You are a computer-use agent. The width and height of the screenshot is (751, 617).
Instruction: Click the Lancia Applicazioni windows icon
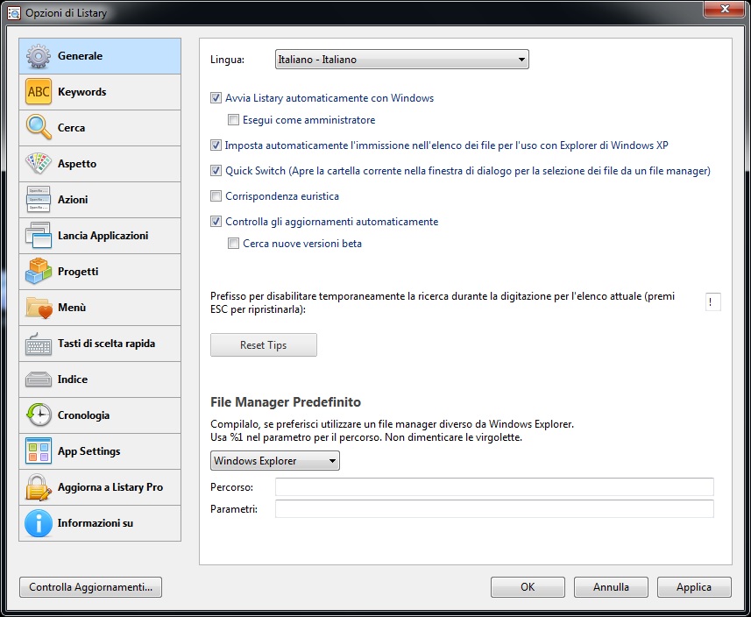(x=39, y=235)
